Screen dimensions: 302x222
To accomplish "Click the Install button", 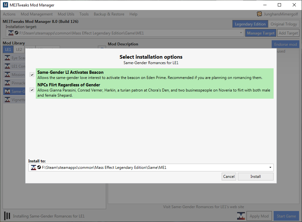I will (x=256, y=176).
